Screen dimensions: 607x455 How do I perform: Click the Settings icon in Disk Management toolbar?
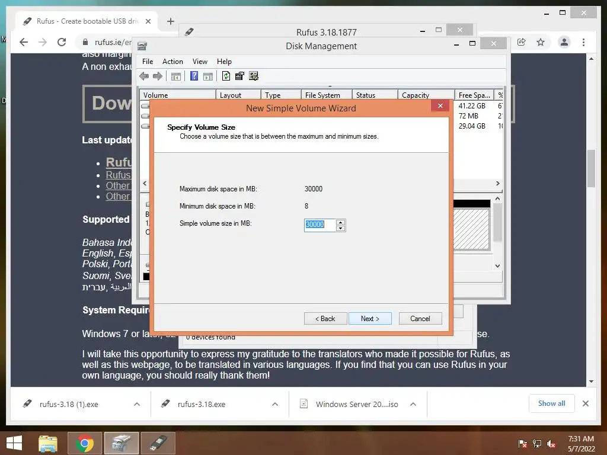point(254,76)
